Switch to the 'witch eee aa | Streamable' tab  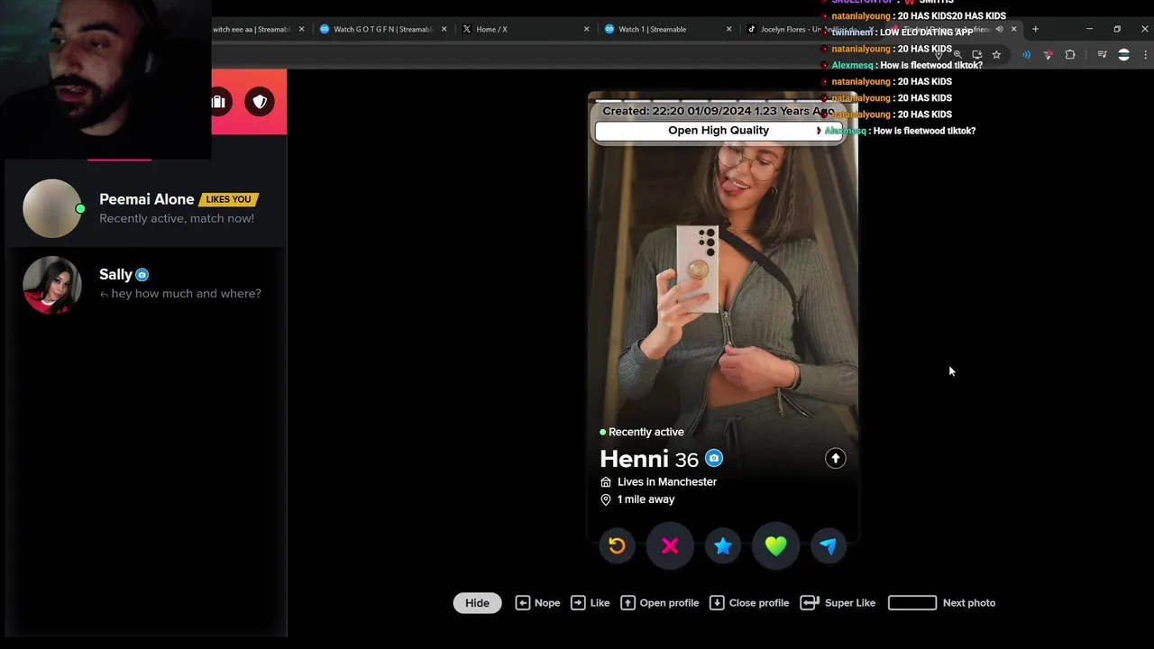(257, 29)
